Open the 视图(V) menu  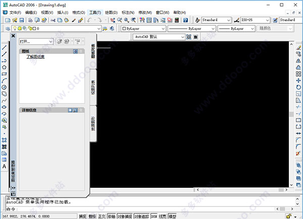[x=47, y=13]
